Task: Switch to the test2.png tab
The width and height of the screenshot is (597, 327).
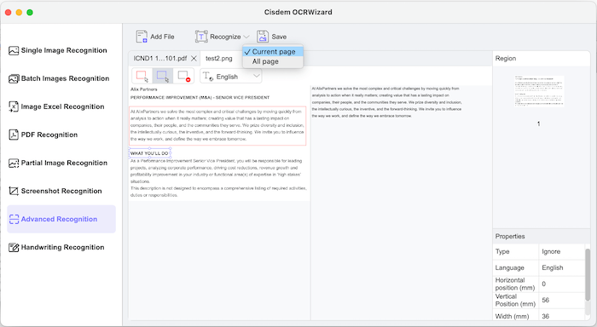Action: coord(219,58)
